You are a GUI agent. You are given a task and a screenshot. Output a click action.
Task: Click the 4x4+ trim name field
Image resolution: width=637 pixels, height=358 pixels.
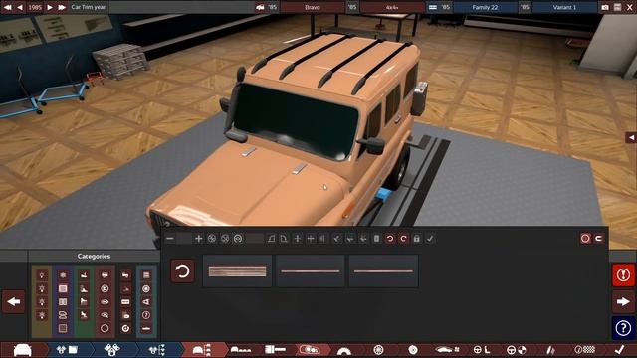pyautogui.click(x=392, y=7)
